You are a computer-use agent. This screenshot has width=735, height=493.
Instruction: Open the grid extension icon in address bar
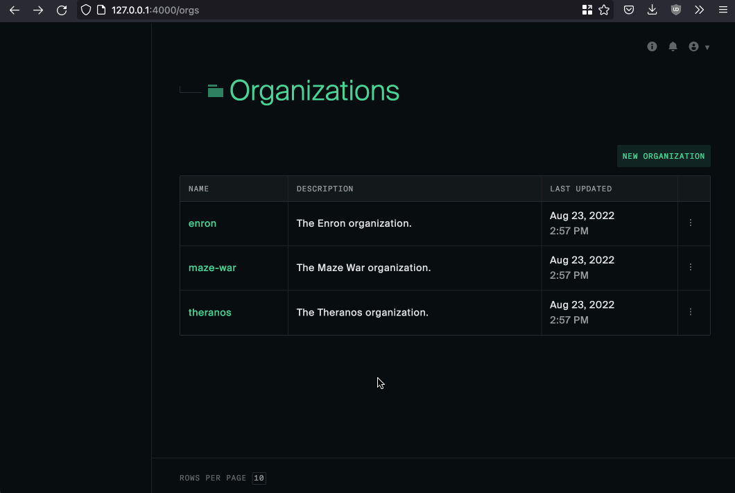click(x=587, y=10)
